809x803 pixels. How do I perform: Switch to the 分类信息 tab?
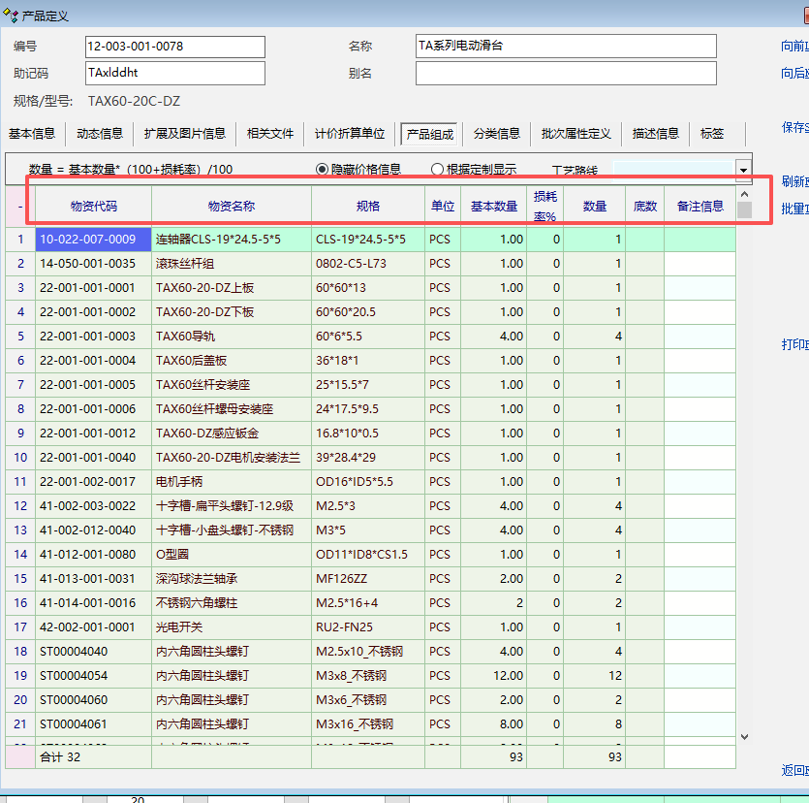tap(497, 134)
